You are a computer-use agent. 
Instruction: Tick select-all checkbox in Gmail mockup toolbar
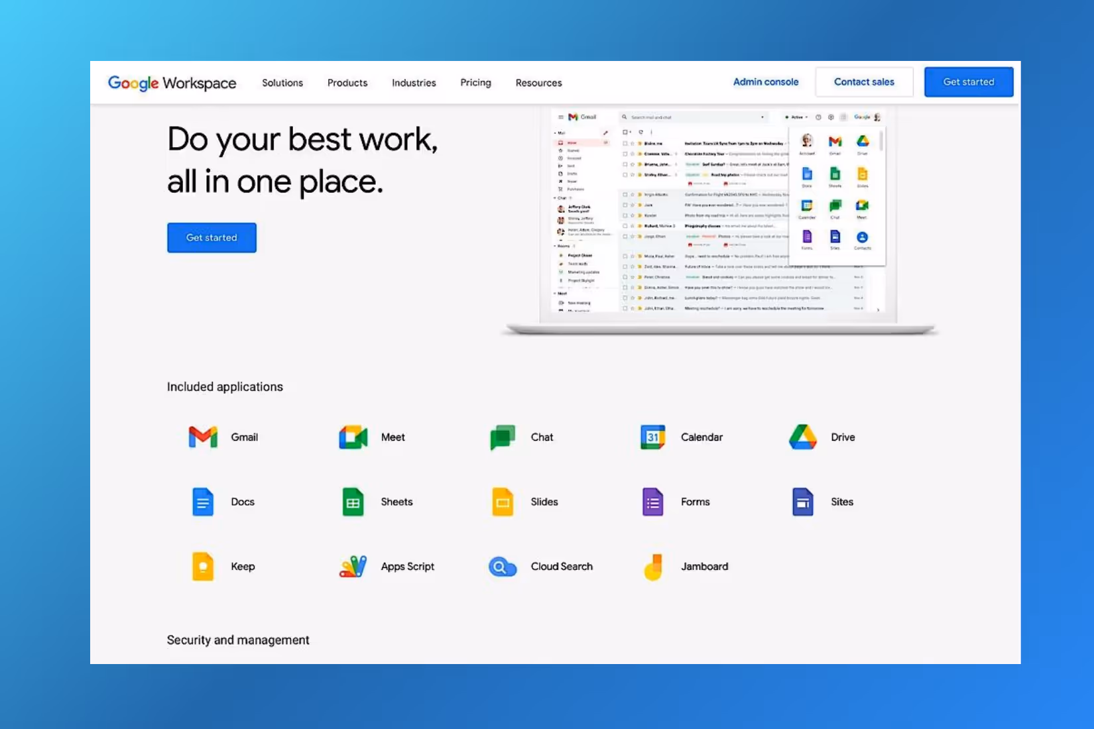(625, 132)
